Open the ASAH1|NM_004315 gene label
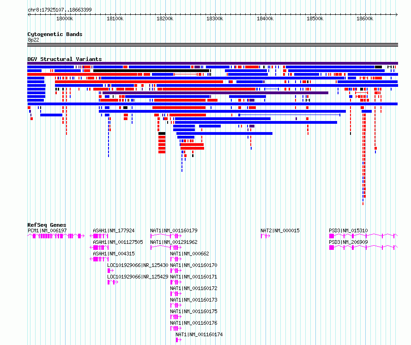The width and height of the screenshot is (411, 345). 114,254
